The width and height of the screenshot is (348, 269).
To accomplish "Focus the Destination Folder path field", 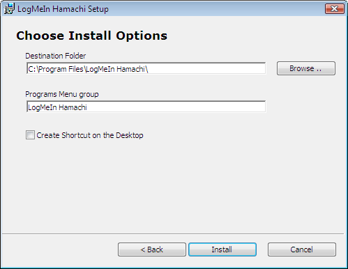I will point(146,68).
